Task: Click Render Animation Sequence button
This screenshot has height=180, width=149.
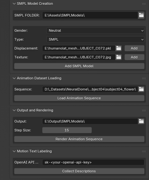Action: (79, 139)
